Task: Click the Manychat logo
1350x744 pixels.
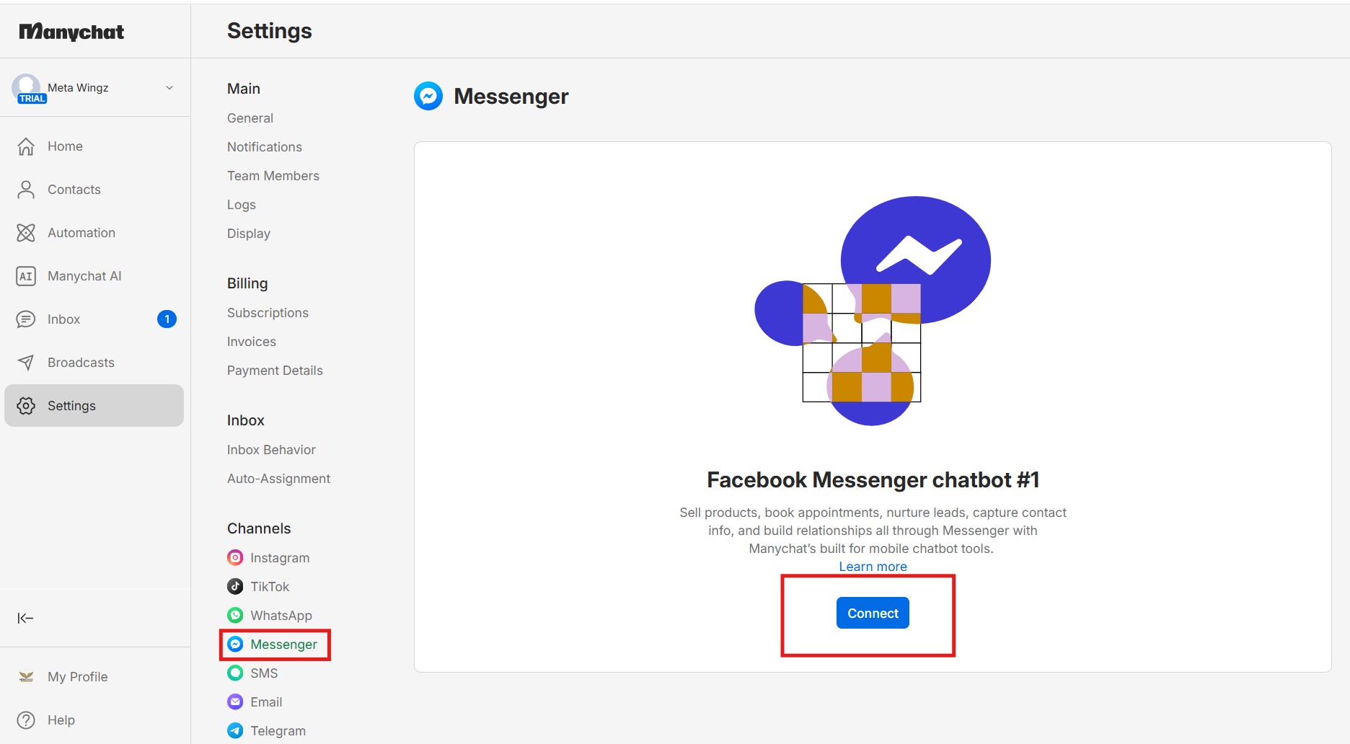Action: pos(71,32)
